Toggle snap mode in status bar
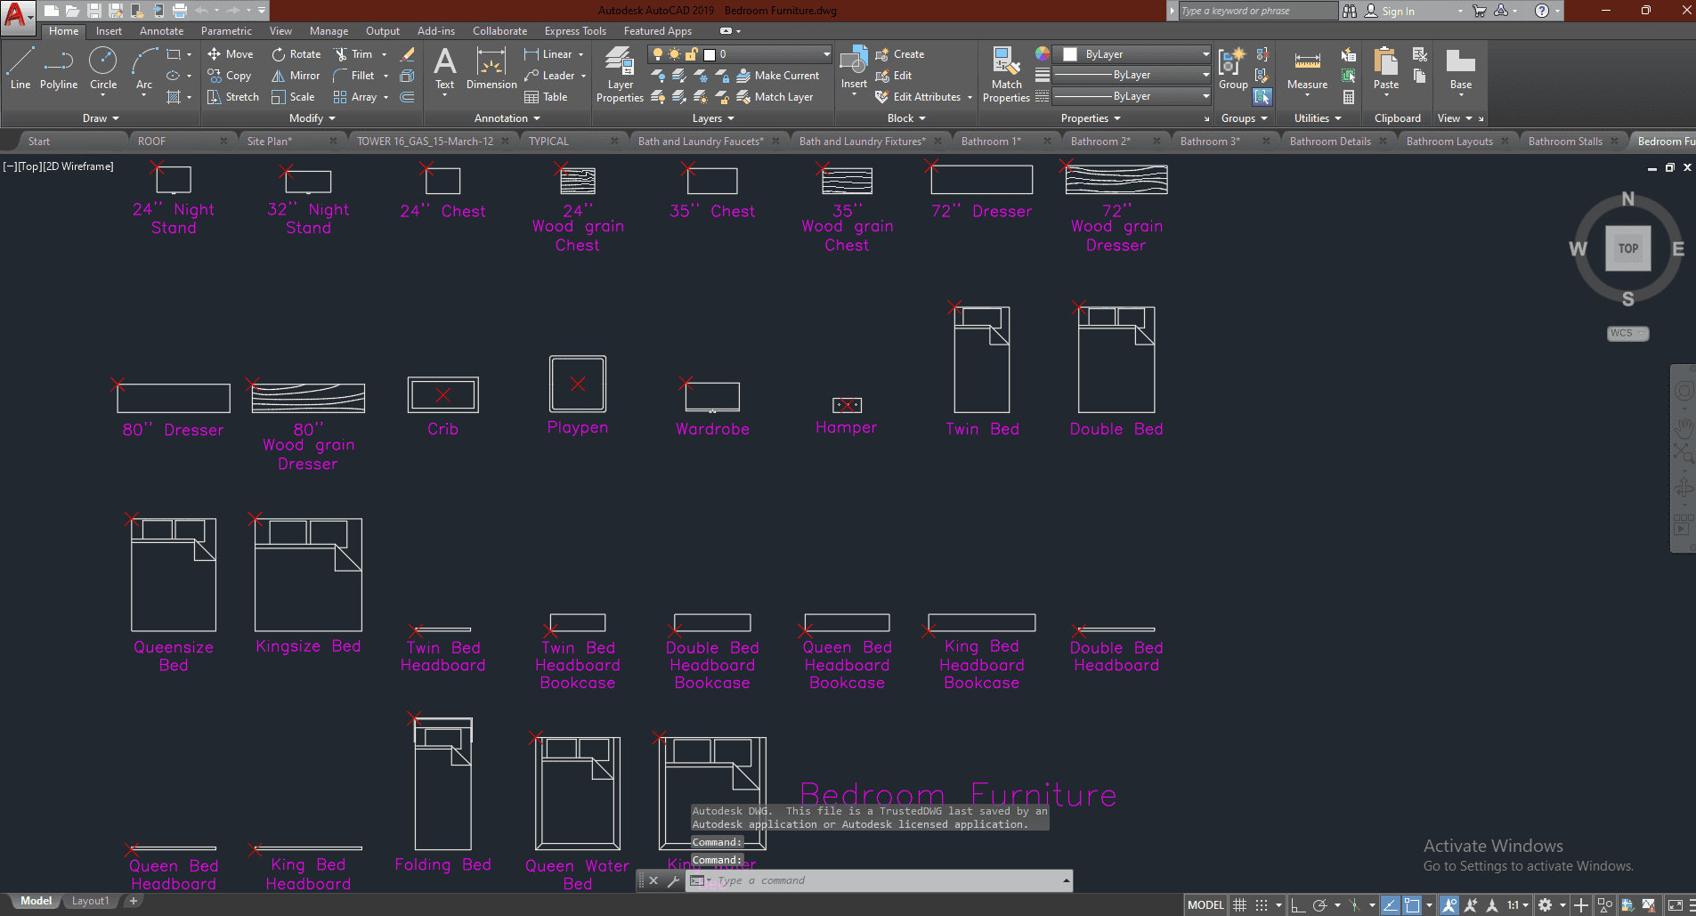1696x916 pixels. (1261, 905)
